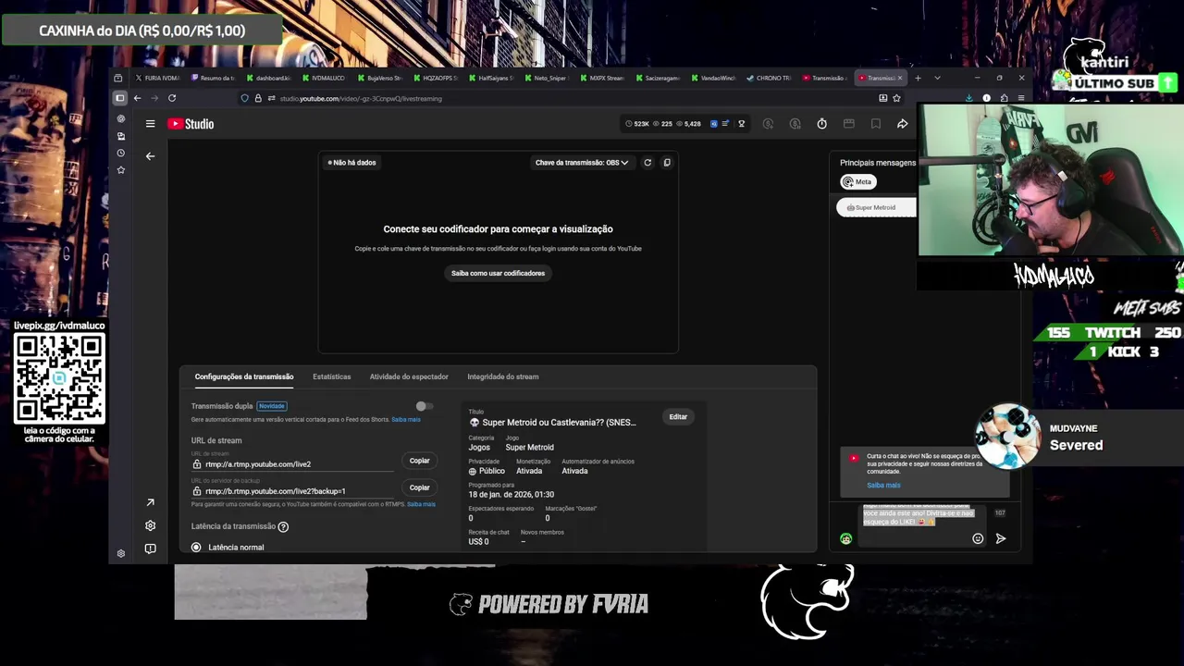The width and height of the screenshot is (1184, 666).
Task: Open the Studio settings gear in left sidebar
Action: [150, 525]
